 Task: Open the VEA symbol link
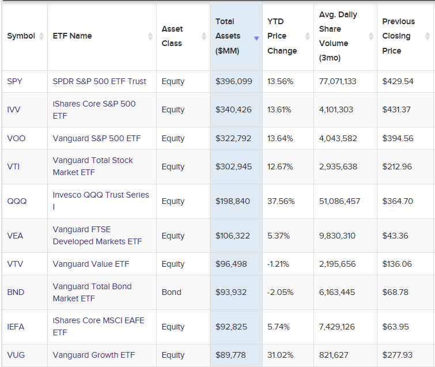pos(15,236)
